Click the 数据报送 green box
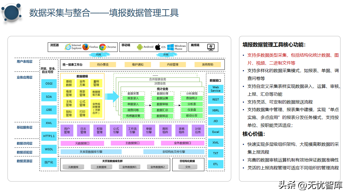This screenshot has height=195, width=348. 162,116
